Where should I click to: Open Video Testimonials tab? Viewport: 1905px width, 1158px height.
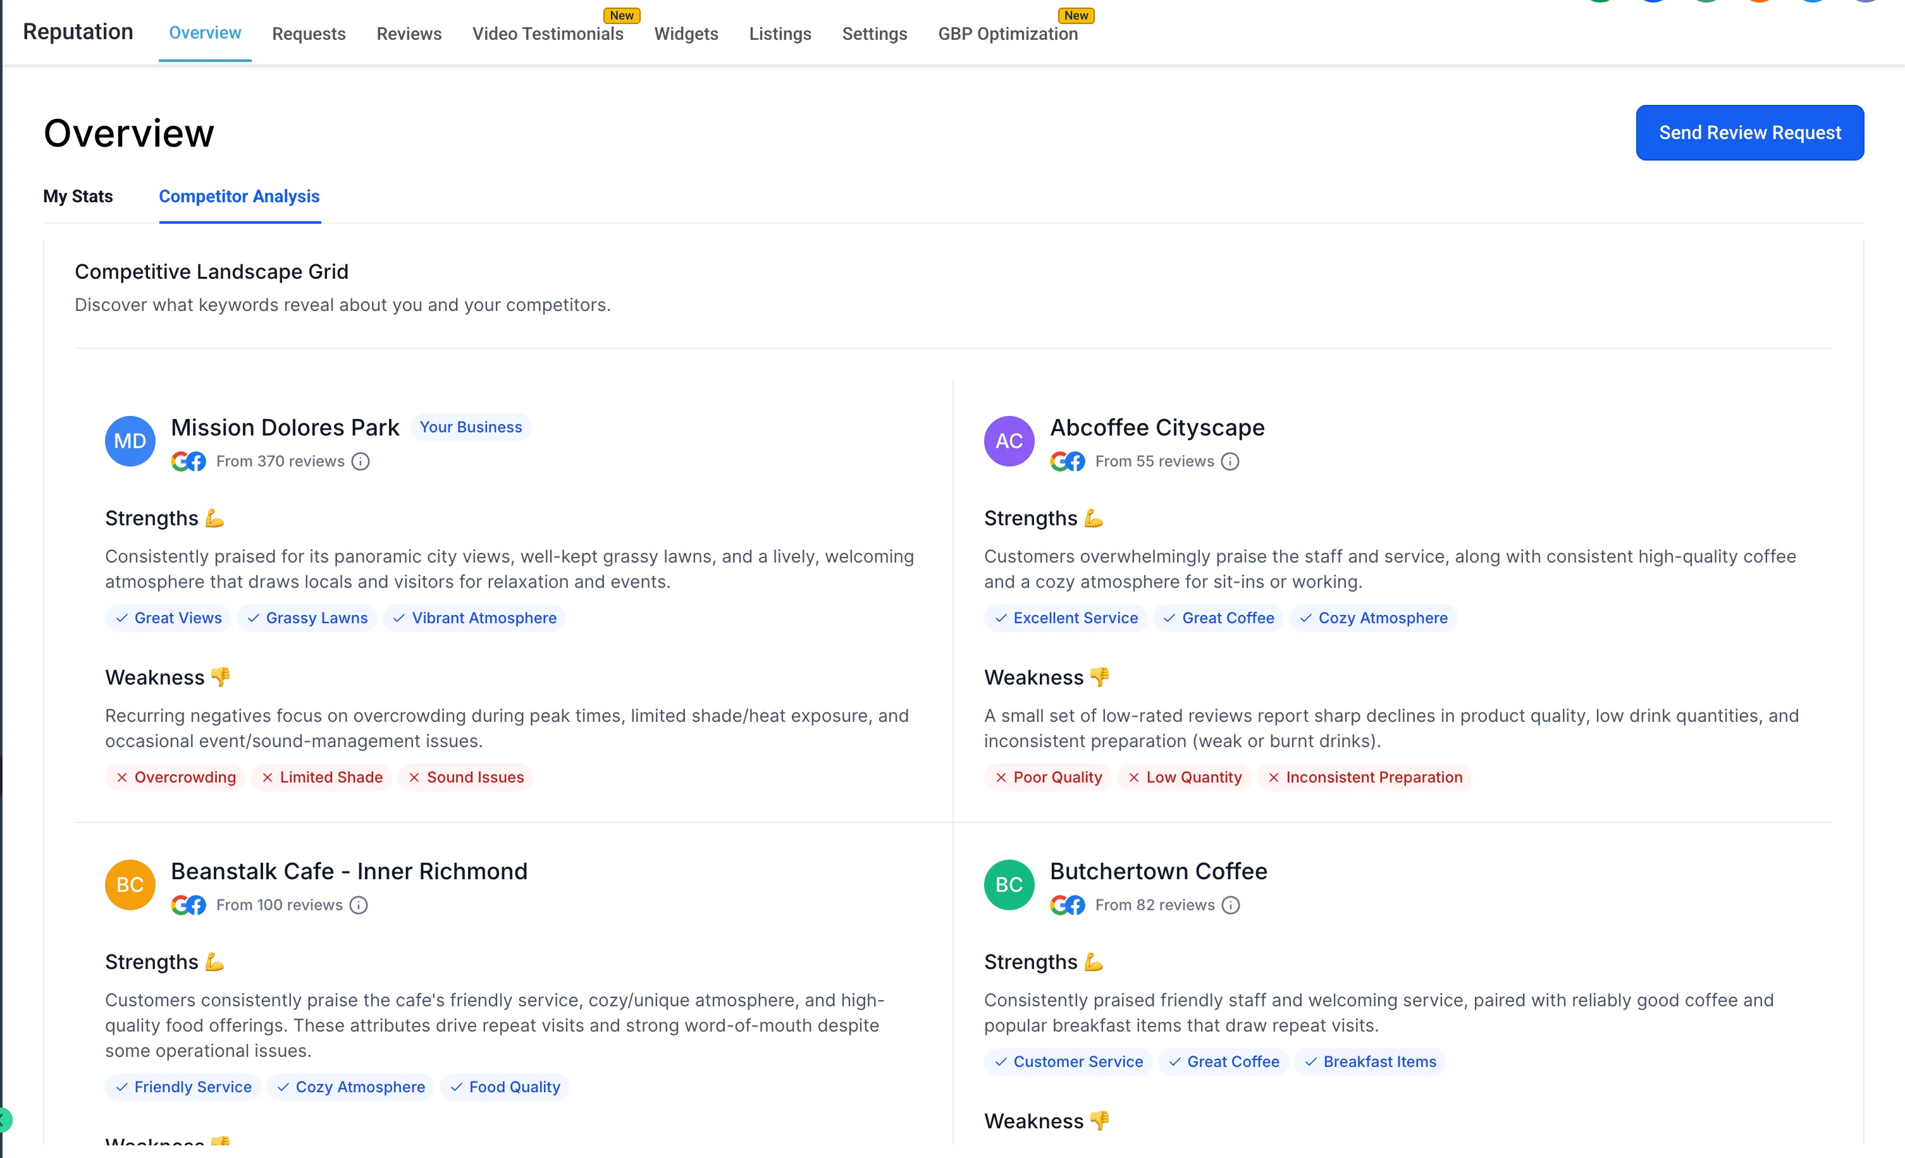tap(547, 34)
